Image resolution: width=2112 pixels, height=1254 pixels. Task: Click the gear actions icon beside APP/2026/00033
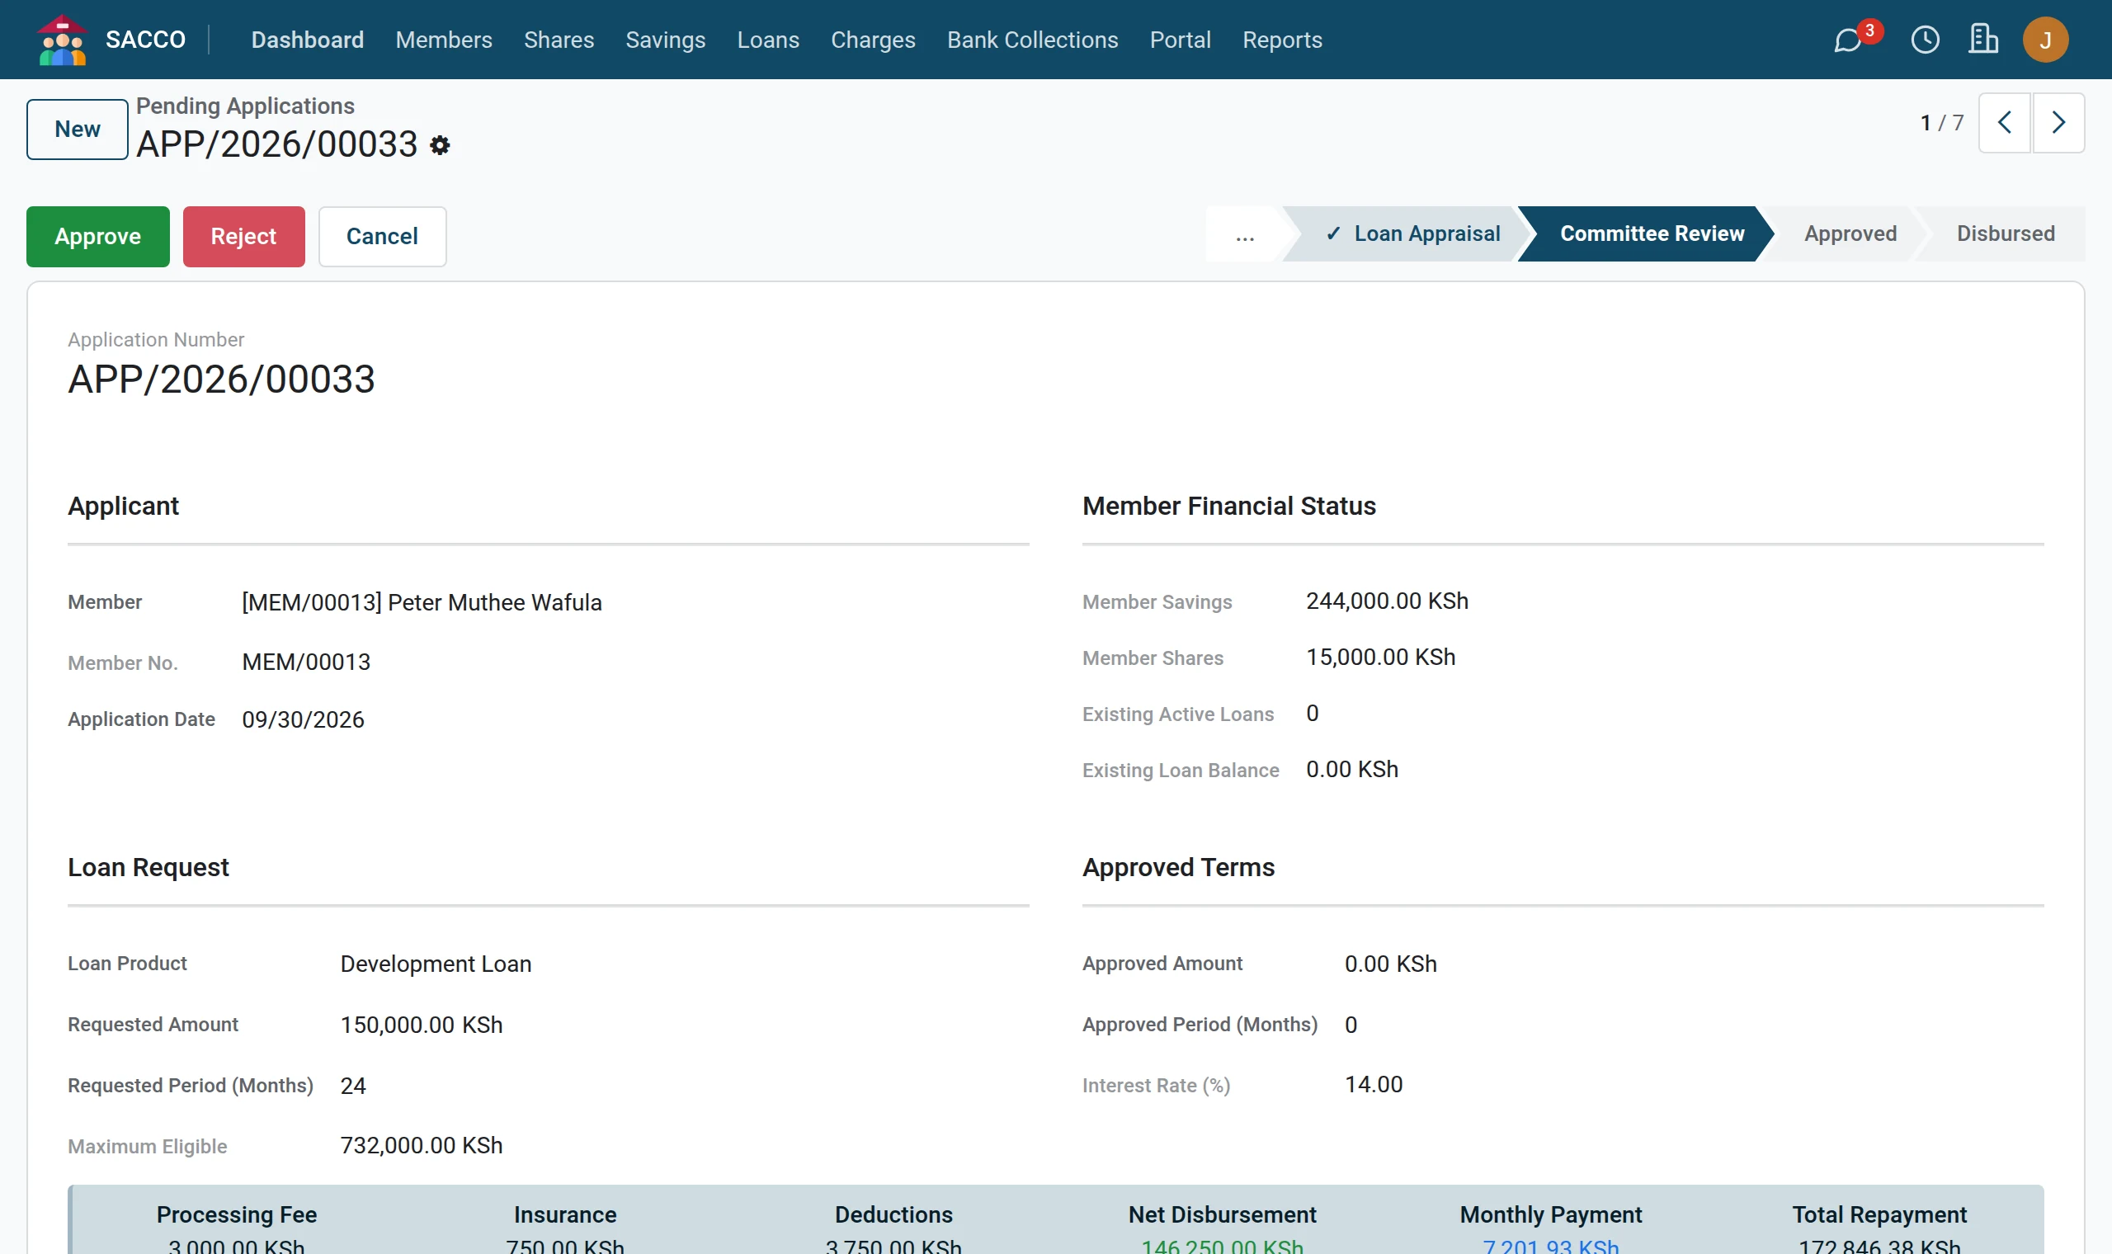tap(439, 145)
